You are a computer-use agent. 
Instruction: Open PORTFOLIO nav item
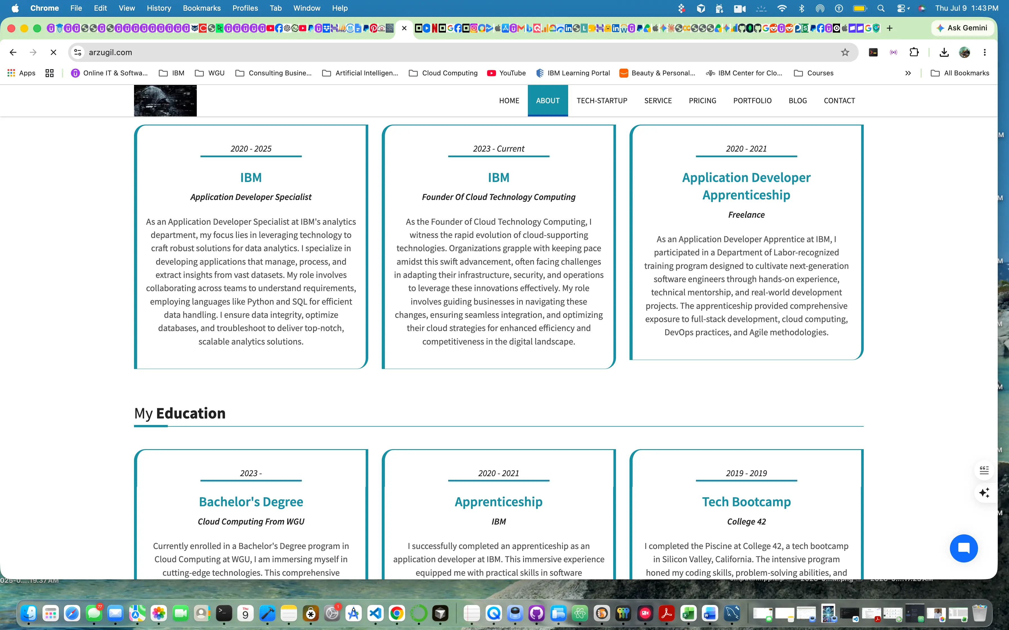click(752, 100)
